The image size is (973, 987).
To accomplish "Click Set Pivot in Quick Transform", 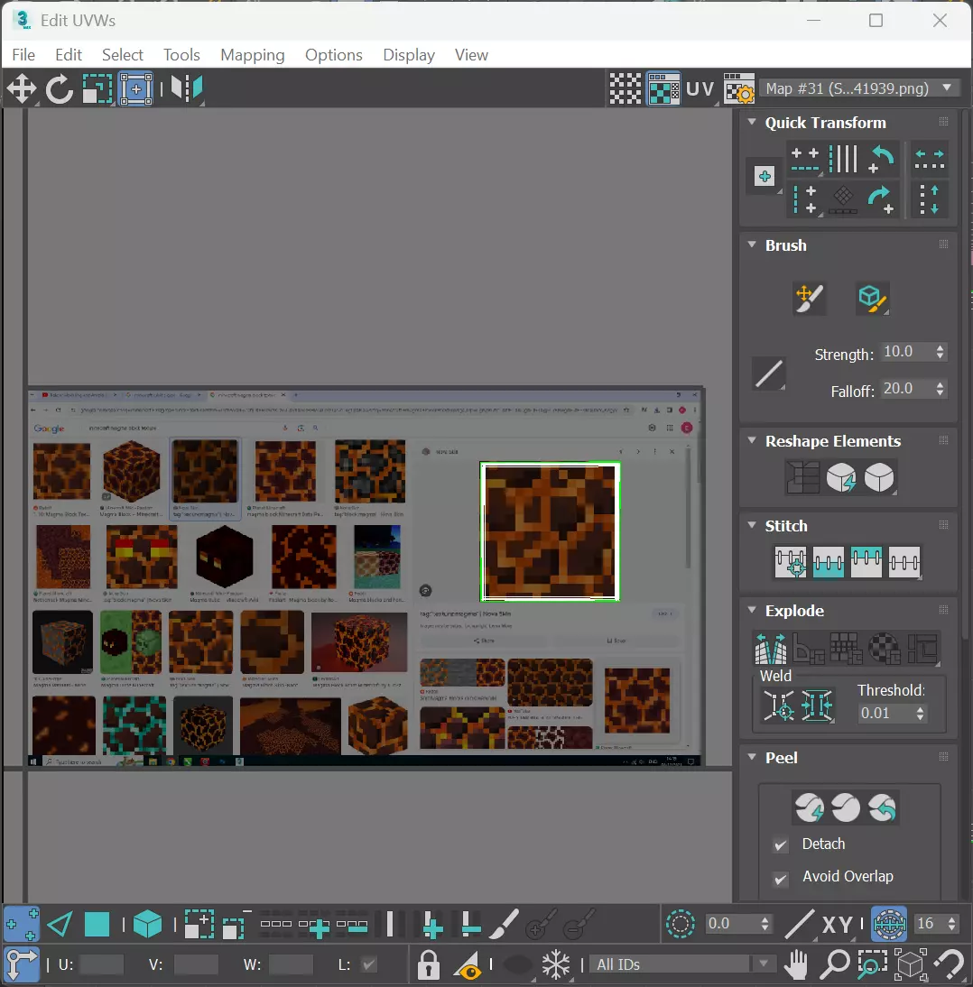I will click(x=764, y=176).
